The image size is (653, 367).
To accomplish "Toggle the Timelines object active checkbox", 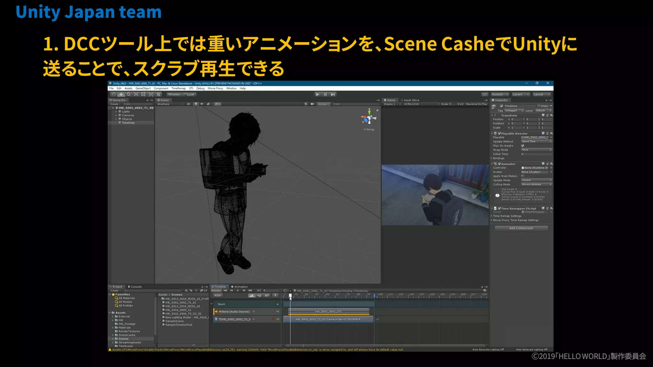I will pos(502,106).
